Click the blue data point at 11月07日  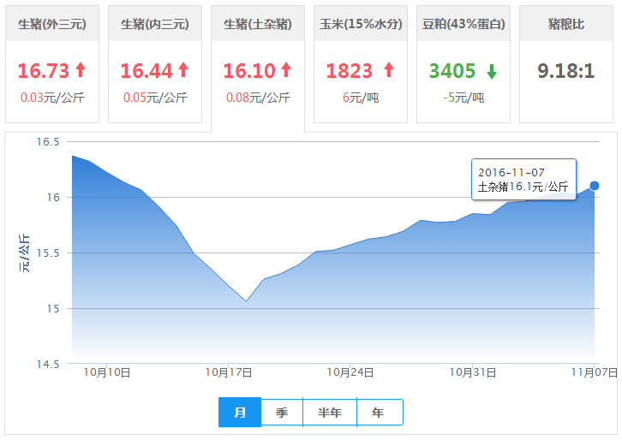[595, 186]
